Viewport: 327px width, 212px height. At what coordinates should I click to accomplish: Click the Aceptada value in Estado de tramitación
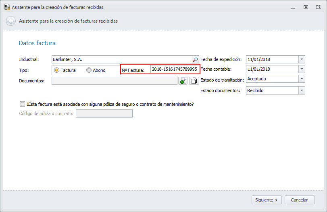[x=256, y=79]
